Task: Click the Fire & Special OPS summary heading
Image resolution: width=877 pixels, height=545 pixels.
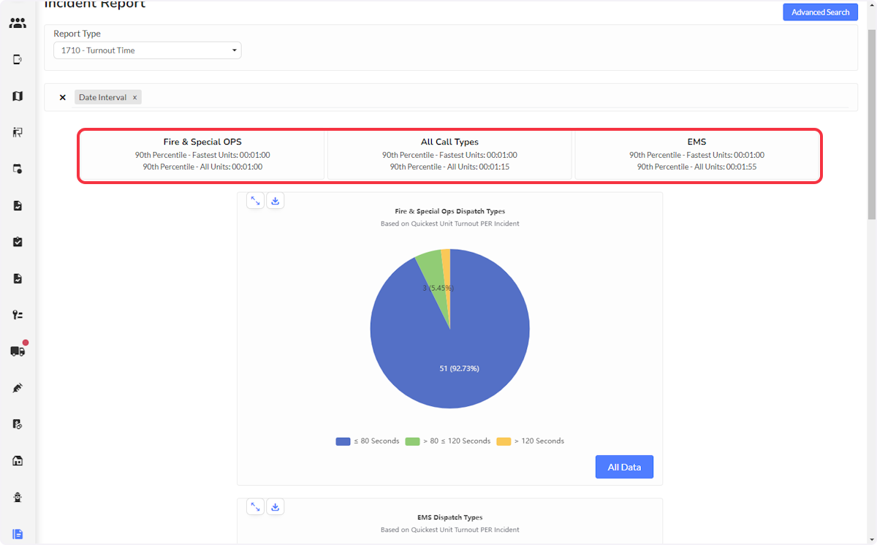Action: (x=202, y=142)
